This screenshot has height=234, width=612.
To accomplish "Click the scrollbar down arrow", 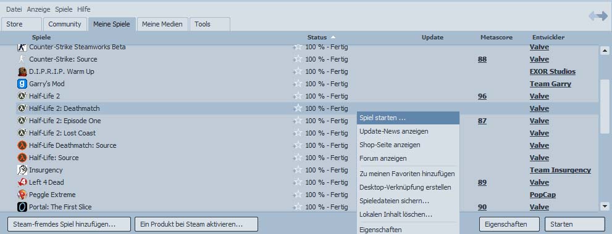I will (605, 206).
